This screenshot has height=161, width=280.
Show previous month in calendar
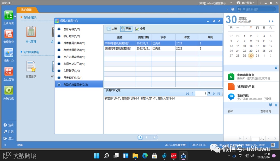coord(269,22)
